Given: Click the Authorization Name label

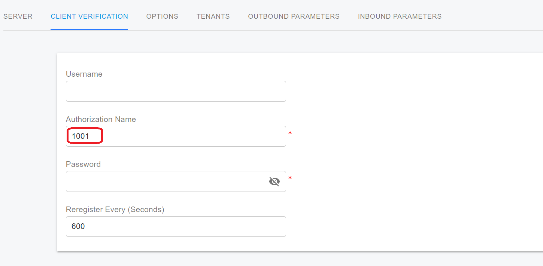Looking at the screenshot, I should click(101, 119).
